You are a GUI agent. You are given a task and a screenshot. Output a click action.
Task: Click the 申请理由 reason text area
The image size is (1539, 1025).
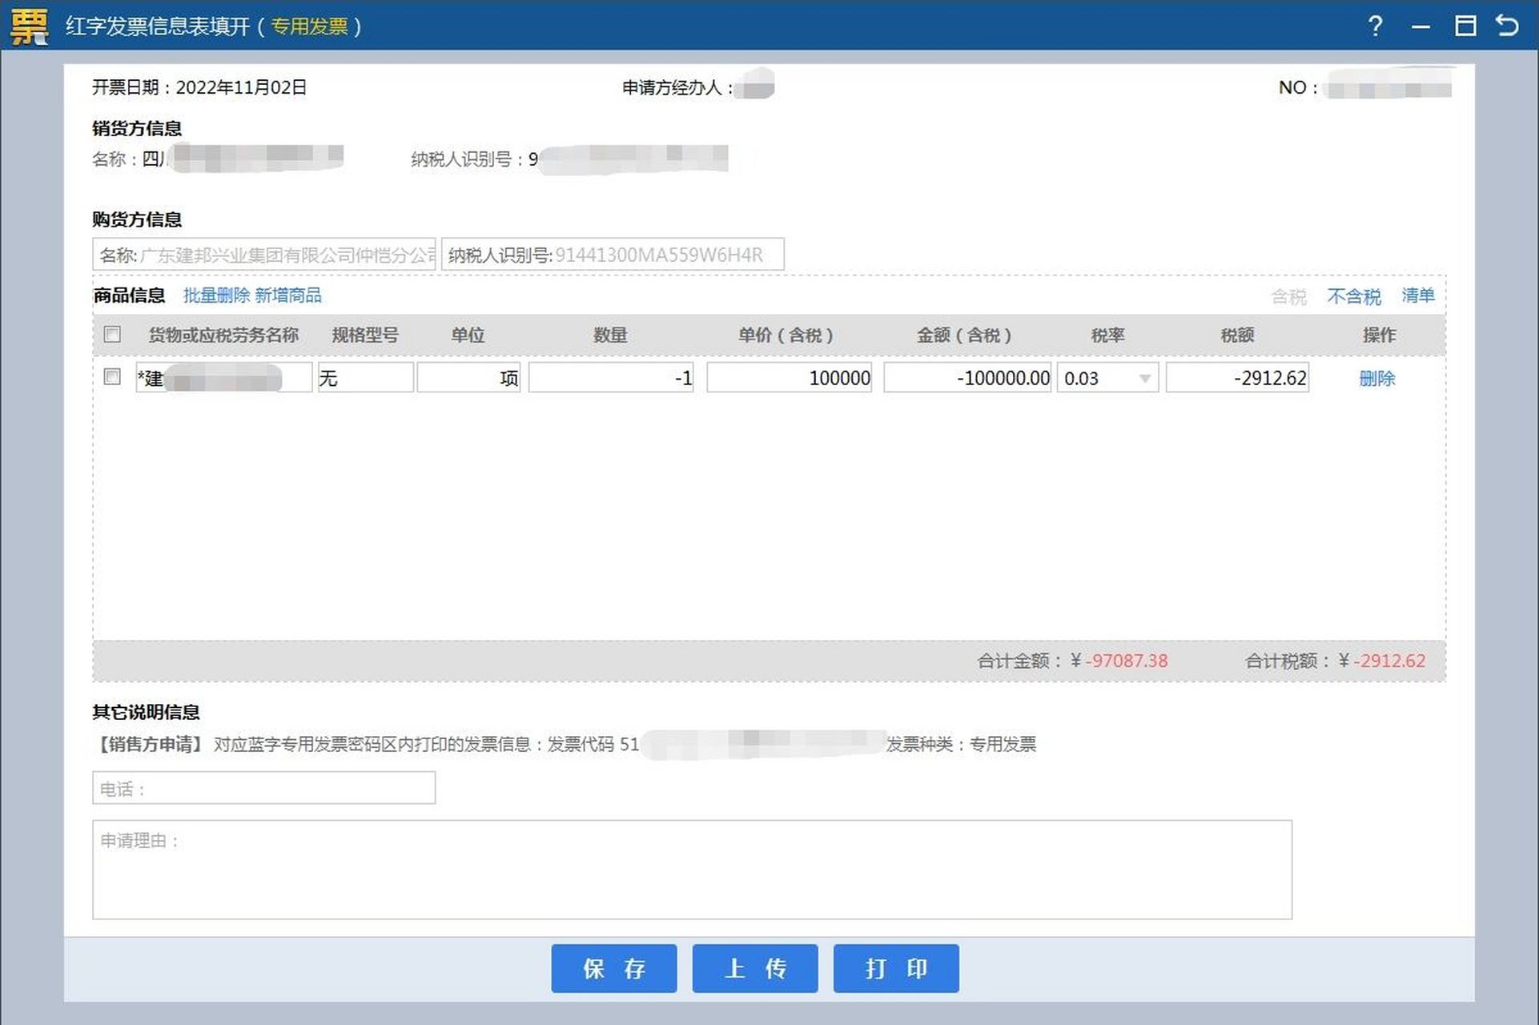(x=693, y=870)
